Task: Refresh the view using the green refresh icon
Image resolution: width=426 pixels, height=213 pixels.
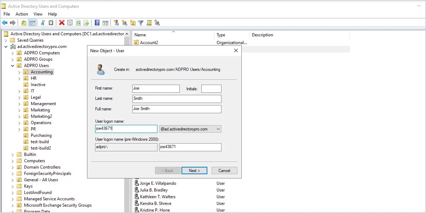Action: coord(79,22)
